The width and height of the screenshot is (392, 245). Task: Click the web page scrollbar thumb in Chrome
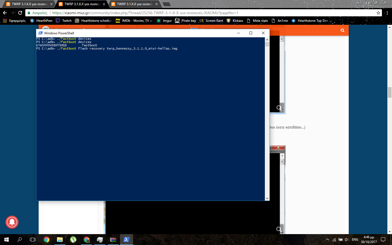point(390,92)
